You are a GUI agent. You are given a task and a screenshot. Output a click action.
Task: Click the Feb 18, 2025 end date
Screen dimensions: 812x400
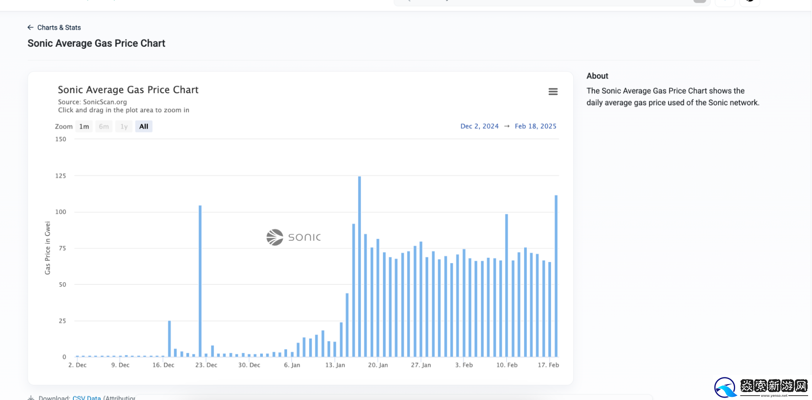pos(535,126)
